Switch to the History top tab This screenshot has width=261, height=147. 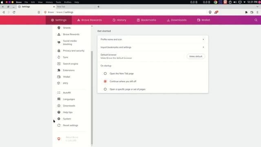pyautogui.click(x=119, y=20)
